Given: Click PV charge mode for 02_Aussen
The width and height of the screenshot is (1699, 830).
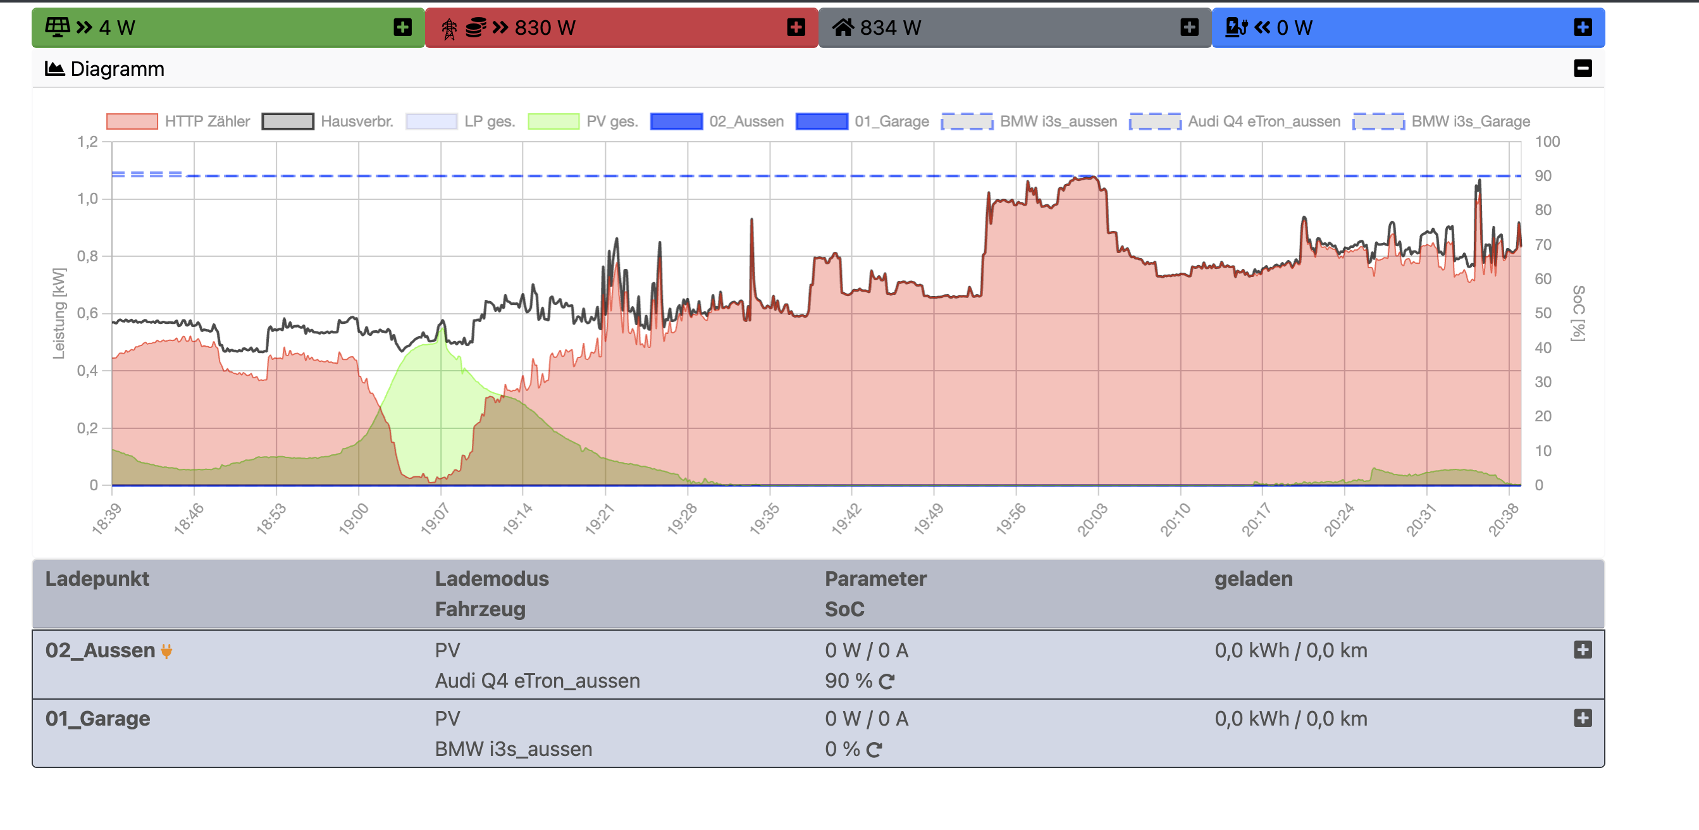Looking at the screenshot, I should click(447, 650).
